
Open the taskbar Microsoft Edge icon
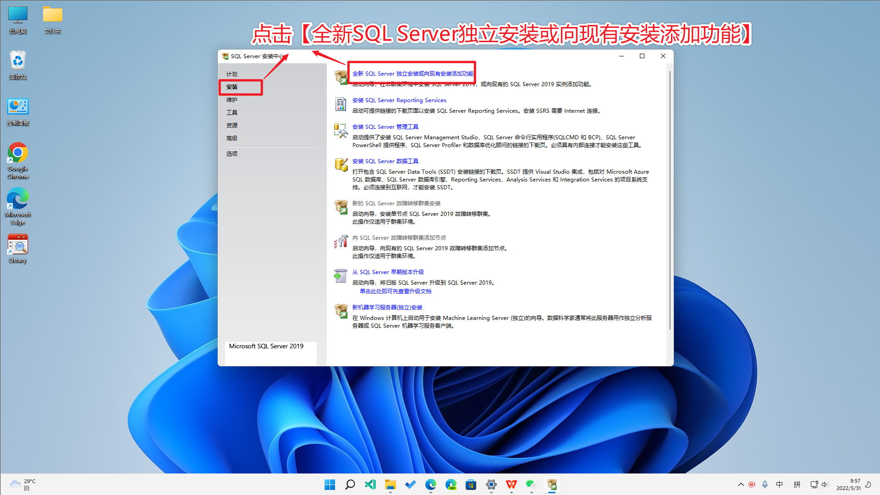coord(430,484)
